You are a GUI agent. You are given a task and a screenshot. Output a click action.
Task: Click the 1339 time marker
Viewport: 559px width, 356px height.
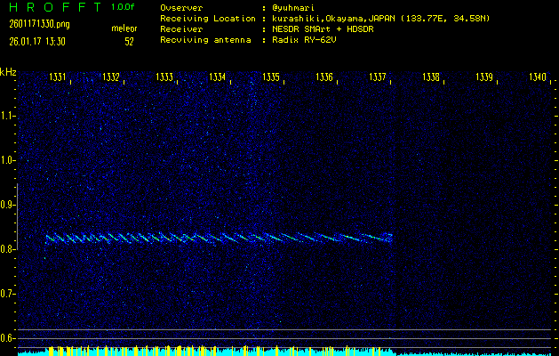point(484,77)
